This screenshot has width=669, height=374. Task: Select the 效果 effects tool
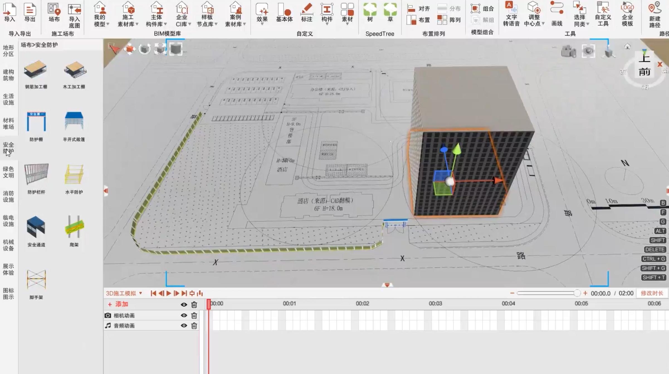(262, 13)
